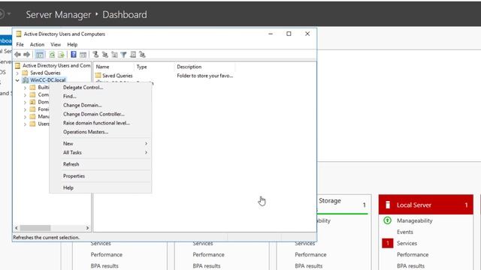Click Manageability under Local Server
481x270 pixels.
[414, 220]
